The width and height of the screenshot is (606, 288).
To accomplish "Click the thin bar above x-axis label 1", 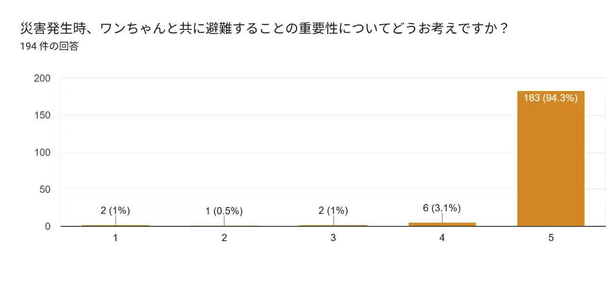I will point(116,226).
